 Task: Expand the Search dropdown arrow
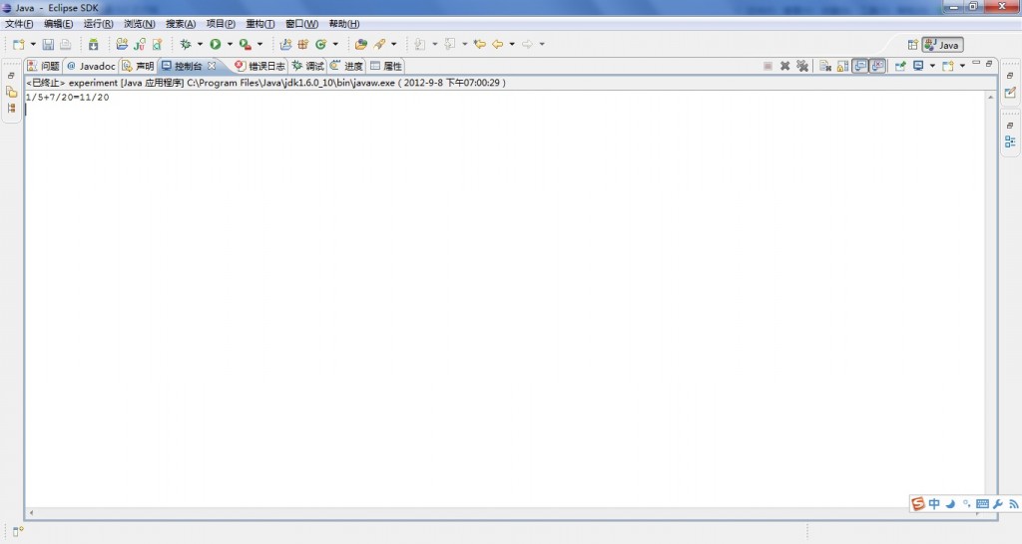point(393,44)
